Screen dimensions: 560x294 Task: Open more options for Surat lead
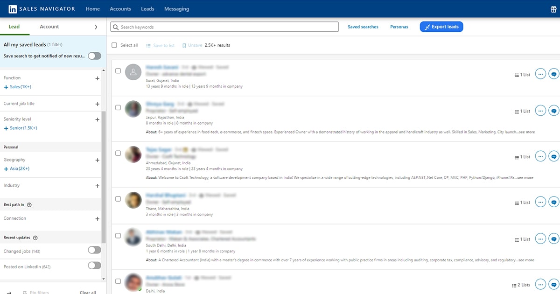click(540, 74)
